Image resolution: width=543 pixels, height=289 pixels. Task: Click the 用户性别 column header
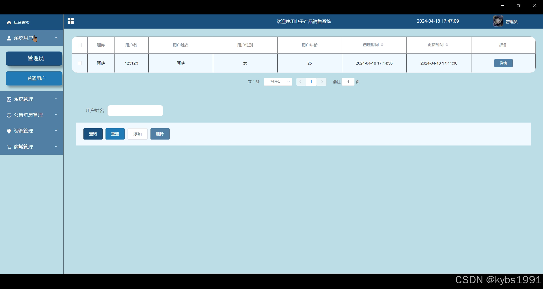coord(245,45)
